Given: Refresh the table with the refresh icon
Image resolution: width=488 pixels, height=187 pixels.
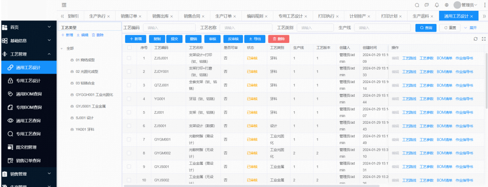Looking at the screenshot, I should [x=475, y=39].
